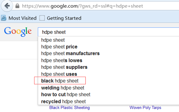Select the first 'hdpe sheet' suggestion
Screen dimensions: 179x112
(x=108, y=40)
